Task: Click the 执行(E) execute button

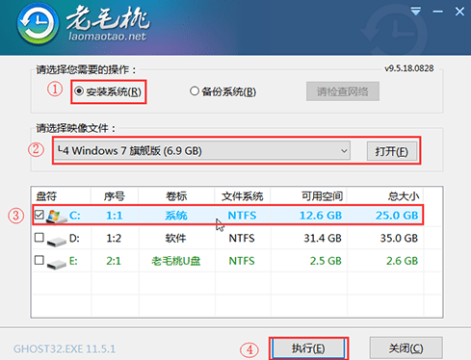Action: 308,348
